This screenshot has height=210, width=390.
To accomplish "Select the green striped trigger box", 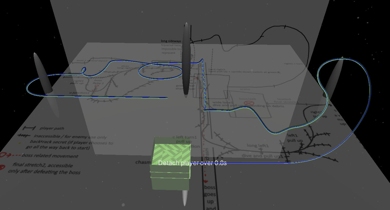I will tap(170, 163).
